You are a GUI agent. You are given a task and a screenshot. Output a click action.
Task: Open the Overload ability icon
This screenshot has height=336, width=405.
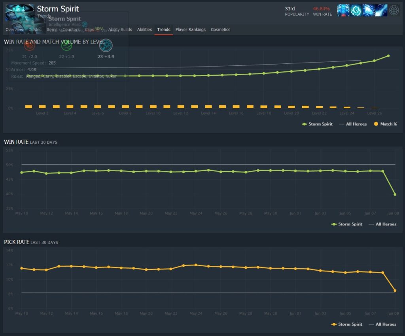coord(369,10)
